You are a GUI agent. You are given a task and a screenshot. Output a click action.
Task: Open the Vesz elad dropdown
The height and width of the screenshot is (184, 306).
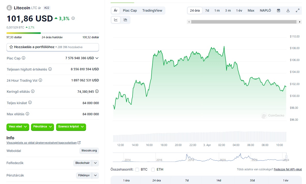[x=18, y=127]
